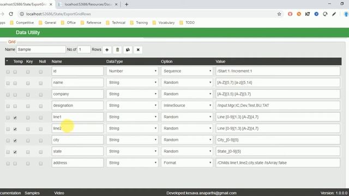Click the No of rows input field

point(84,50)
